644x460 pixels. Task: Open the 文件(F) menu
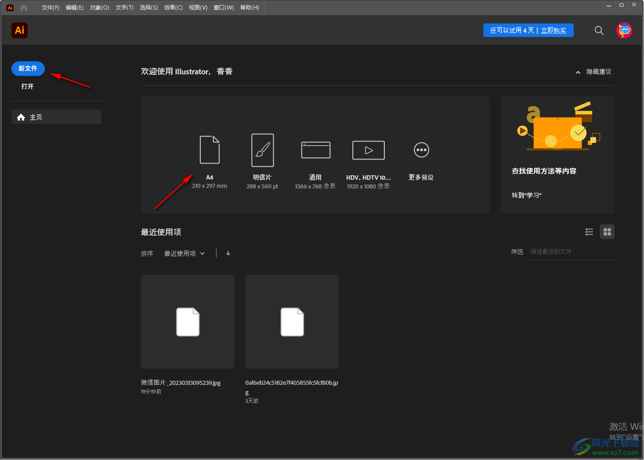pos(50,8)
